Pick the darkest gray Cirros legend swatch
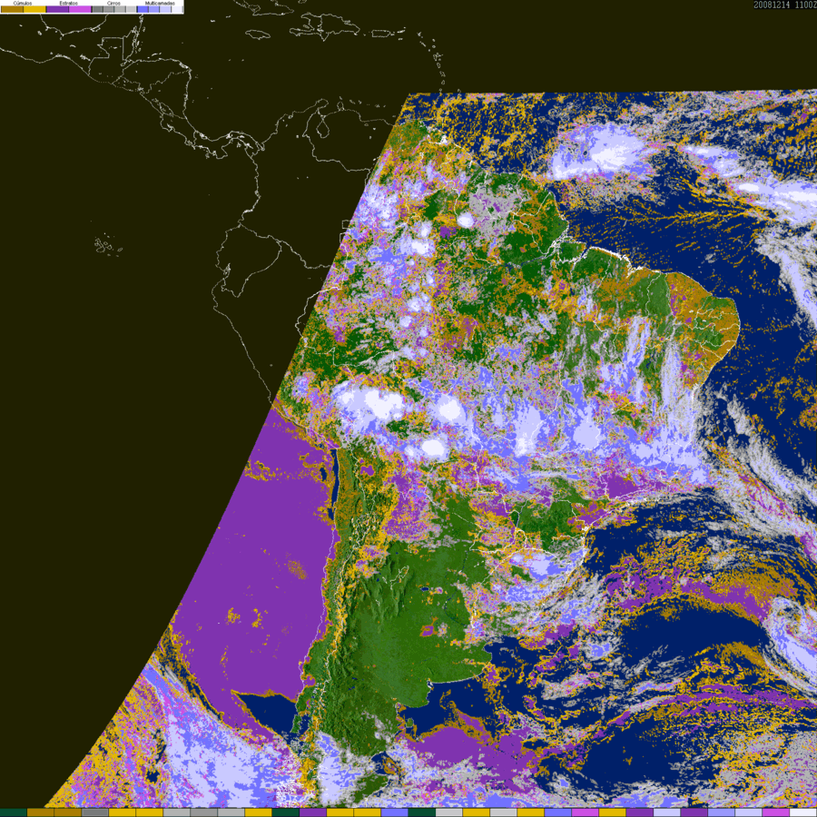The height and width of the screenshot is (817, 817). coord(97,9)
